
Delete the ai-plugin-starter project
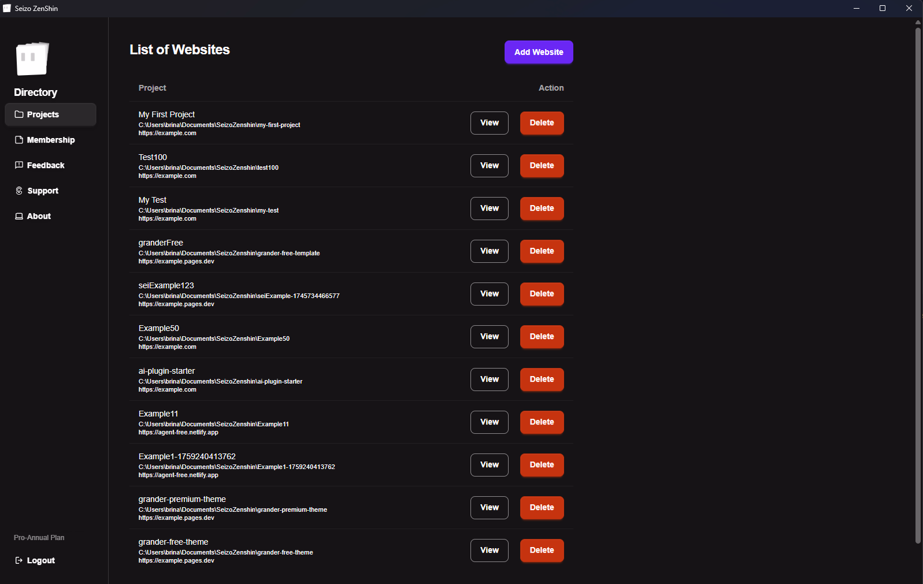pos(542,380)
